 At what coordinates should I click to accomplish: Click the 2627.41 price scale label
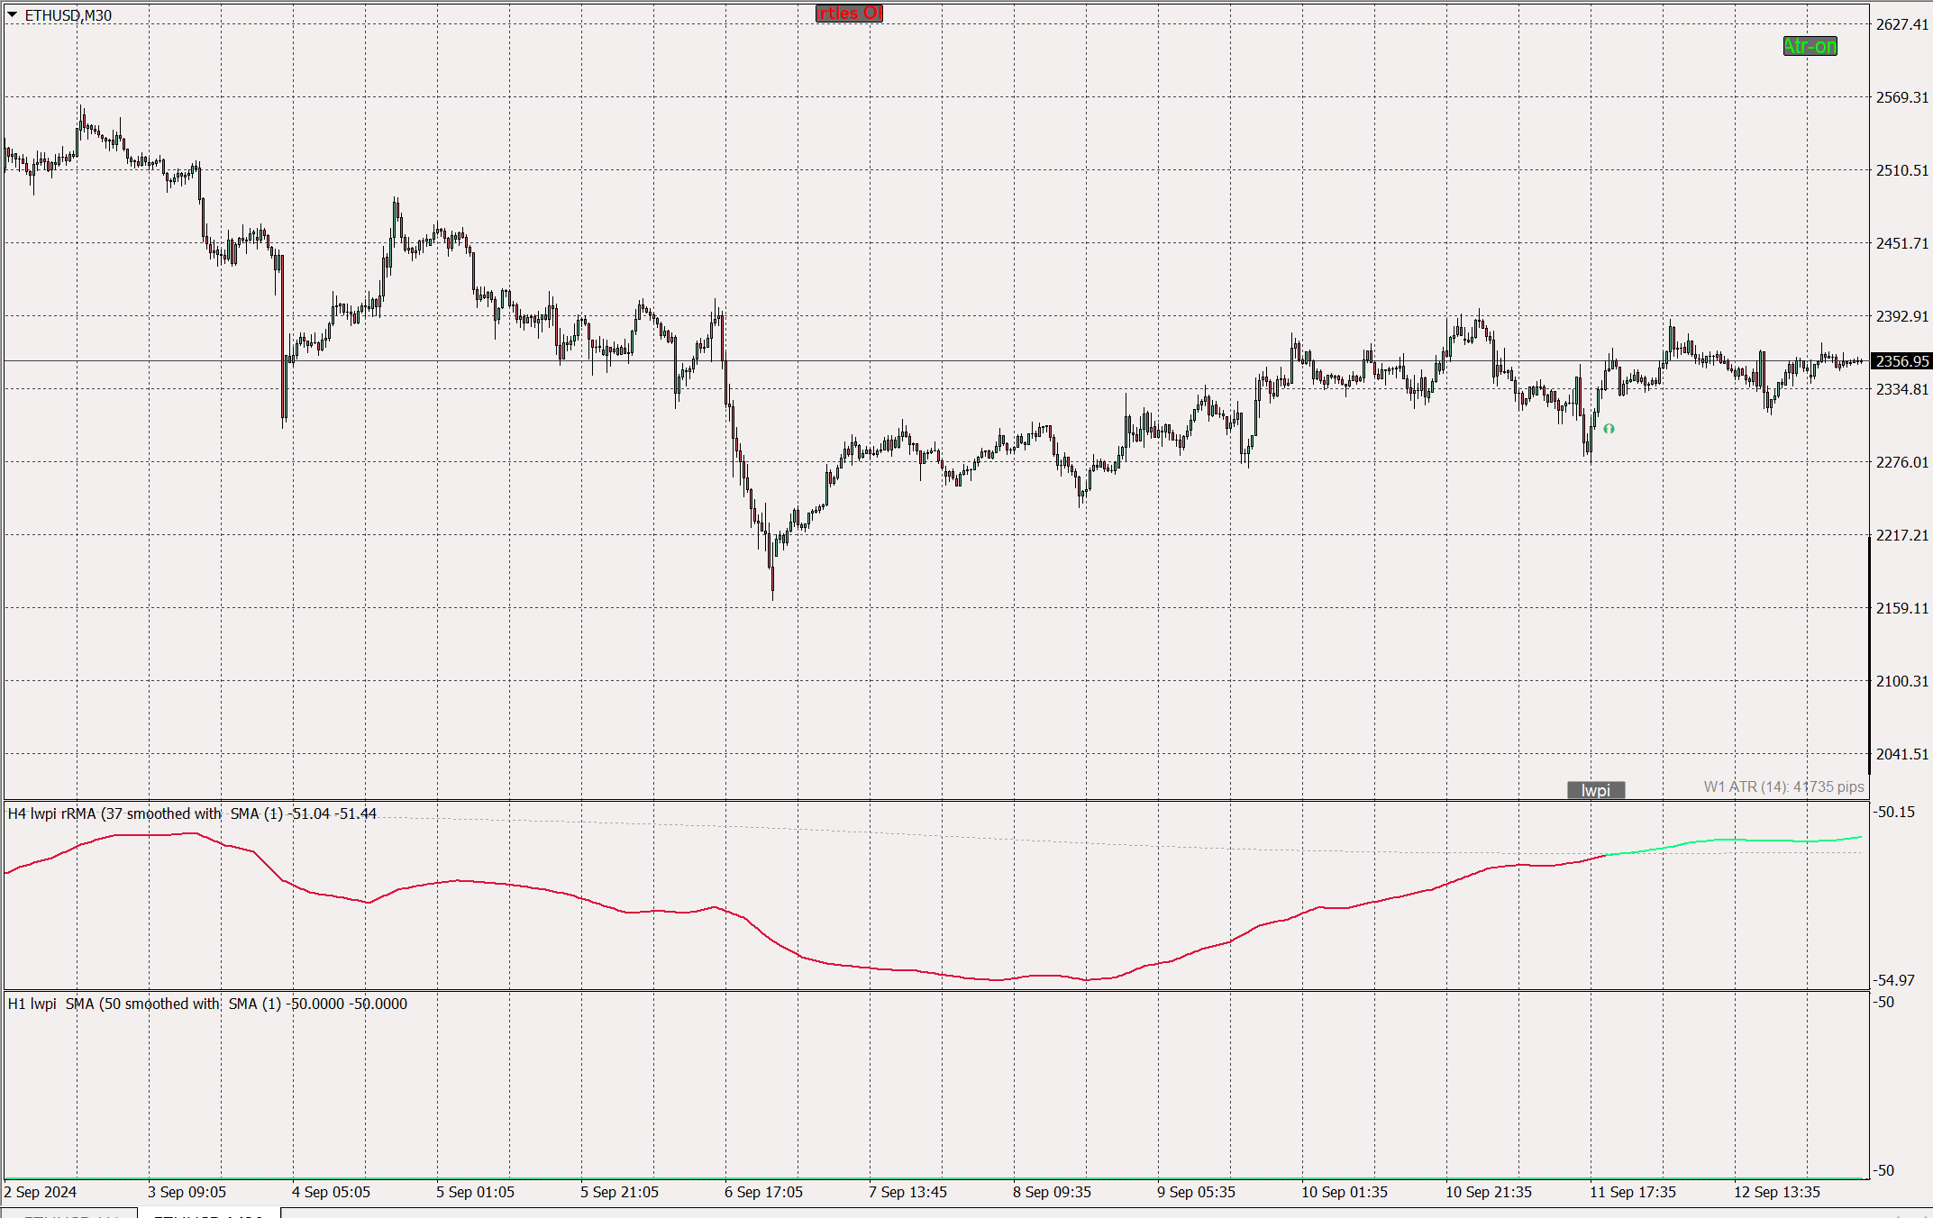pos(1901,24)
